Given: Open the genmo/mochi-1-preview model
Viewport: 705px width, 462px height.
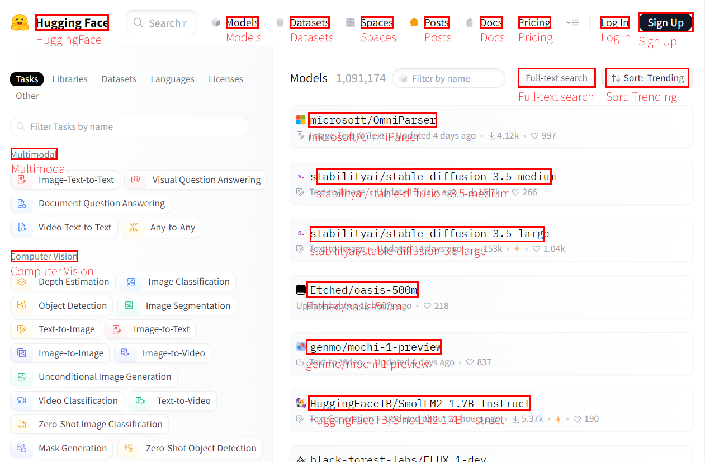Looking at the screenshot, I should [376, 347].
